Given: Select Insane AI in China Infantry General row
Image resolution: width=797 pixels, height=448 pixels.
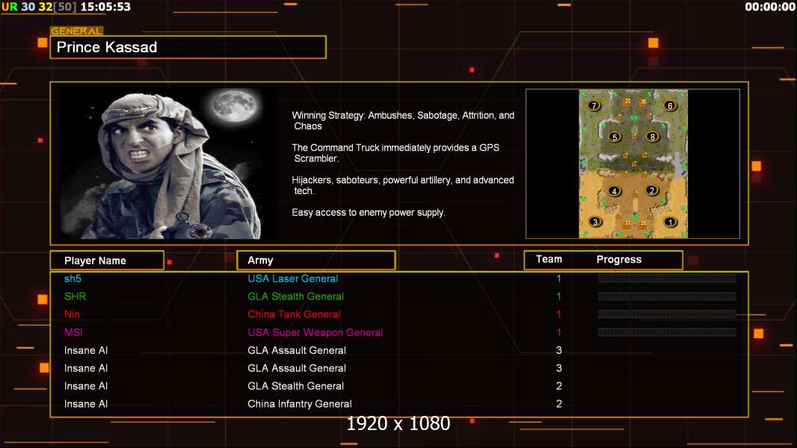Looking at the screenshot, I should (x=86, y=404).
